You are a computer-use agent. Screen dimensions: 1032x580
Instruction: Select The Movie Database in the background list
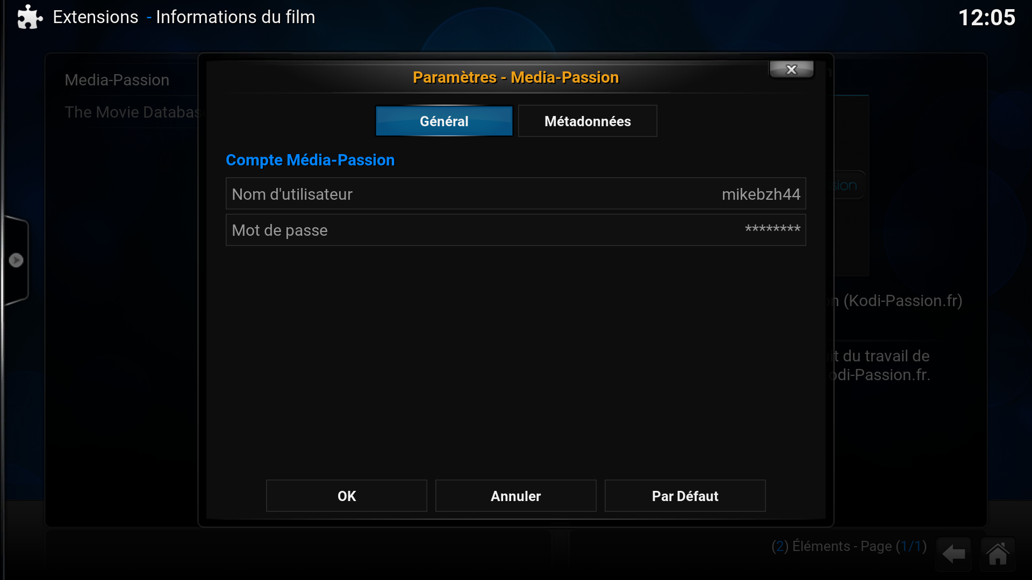point(132,112)
